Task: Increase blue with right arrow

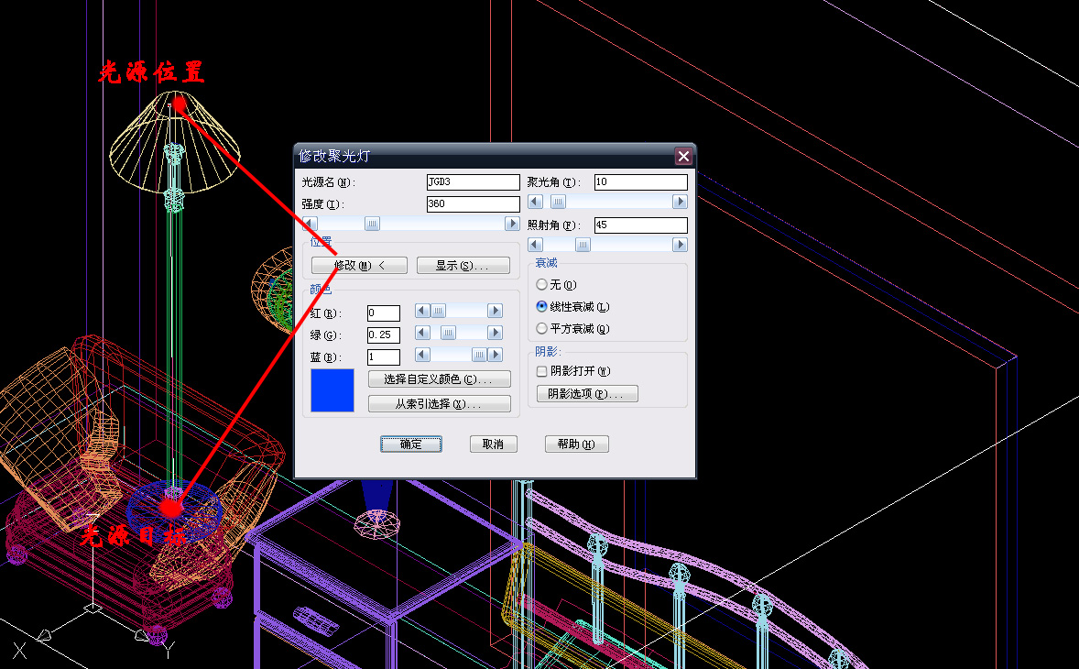Action: (495, 355)
